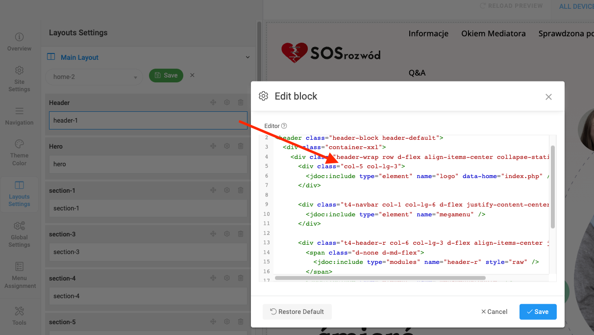Click RELOAD PREVIEW button

[x=511, y=6]
